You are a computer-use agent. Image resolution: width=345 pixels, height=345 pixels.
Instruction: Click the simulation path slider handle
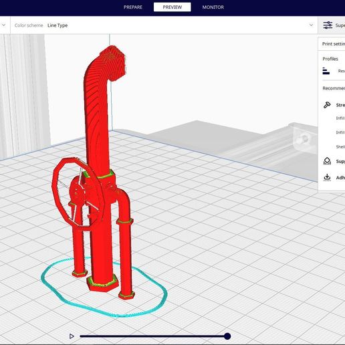coord(227,336)
